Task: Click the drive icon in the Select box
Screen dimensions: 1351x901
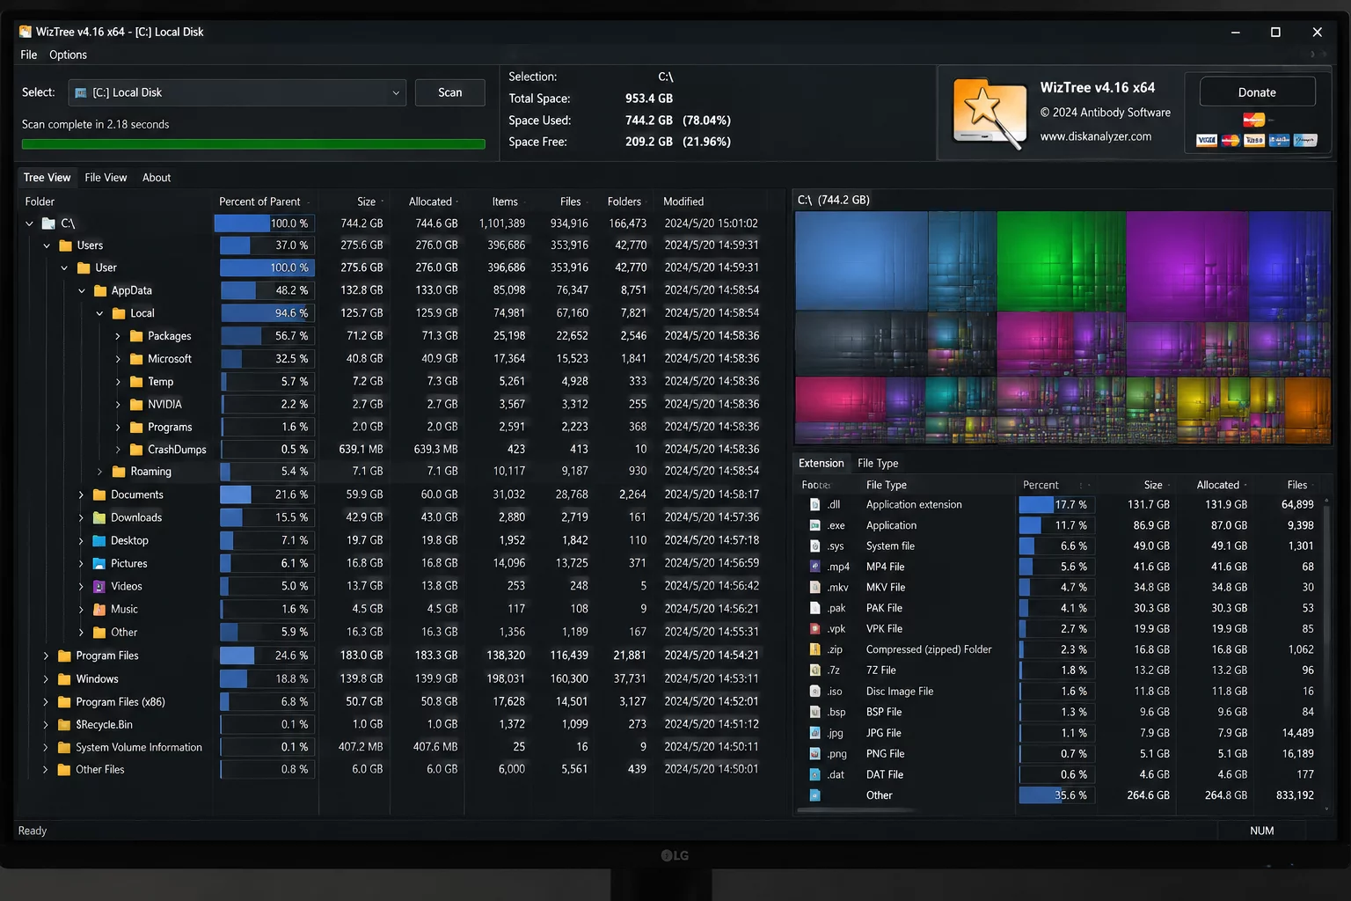Action: tap(81, 92)
